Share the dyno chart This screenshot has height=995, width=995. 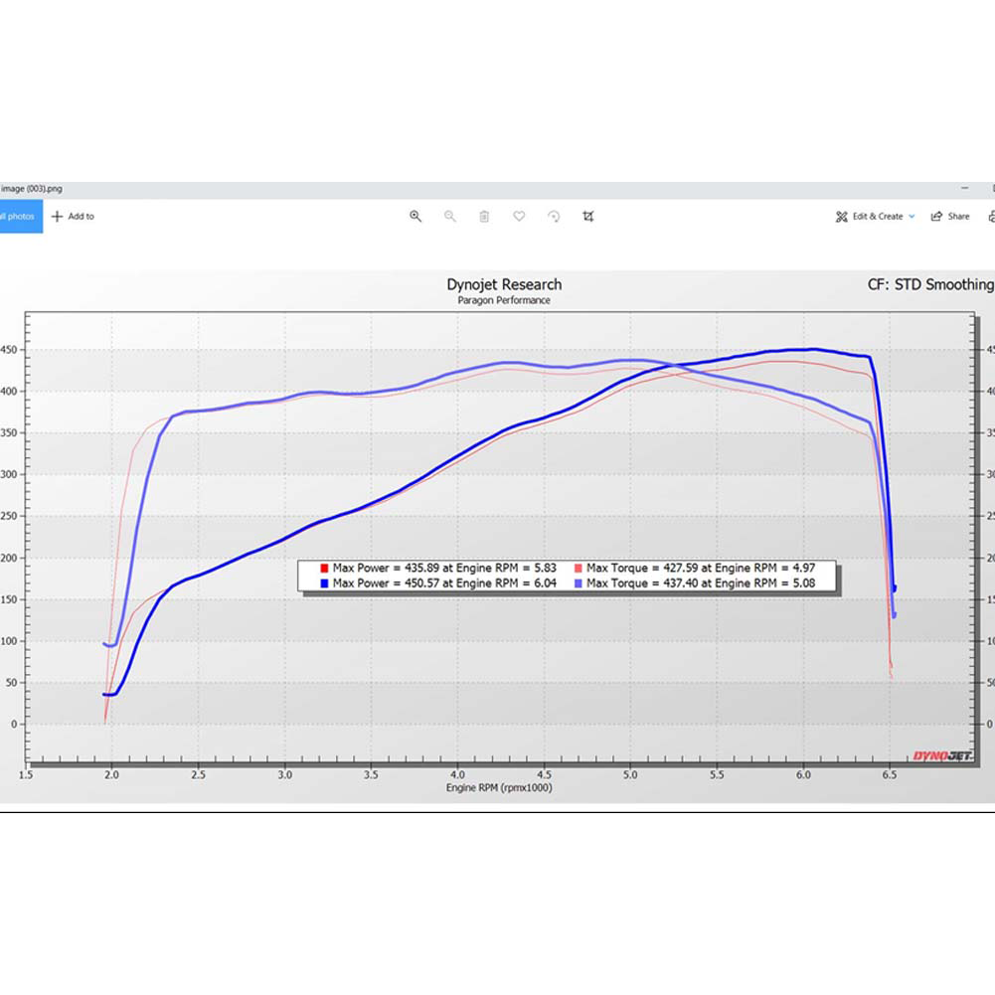point(950,216)
